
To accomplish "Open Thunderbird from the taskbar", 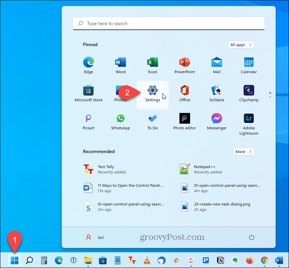I will (x=161, y=260).
